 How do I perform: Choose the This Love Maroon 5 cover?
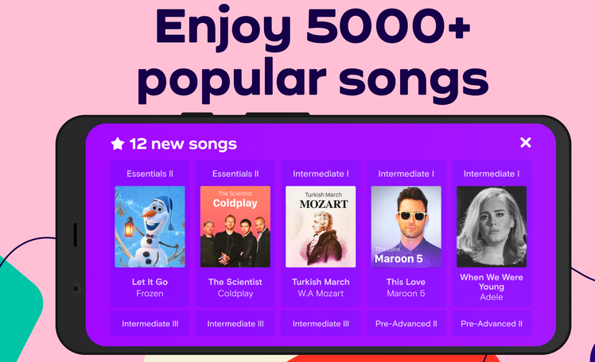pyautogui.click(x=406, y=226)
